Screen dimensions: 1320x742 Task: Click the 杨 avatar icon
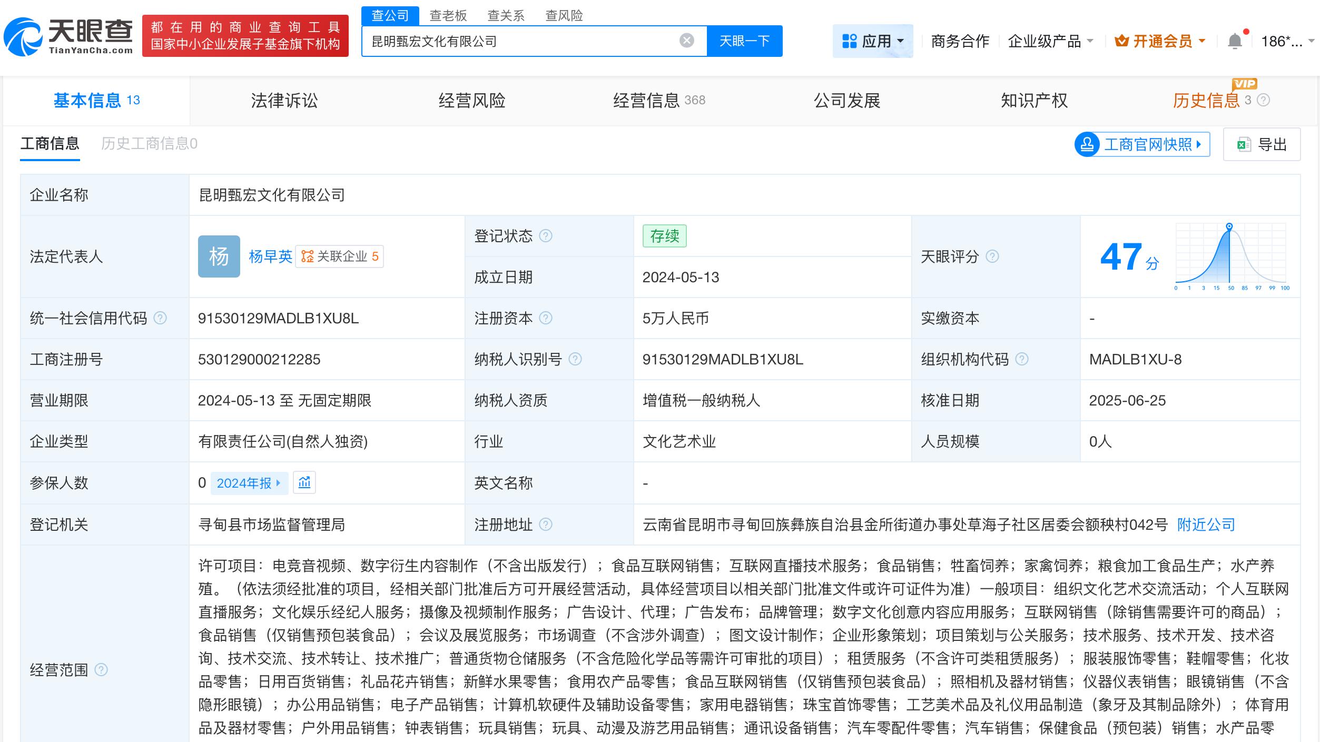[x=219, y=256]
